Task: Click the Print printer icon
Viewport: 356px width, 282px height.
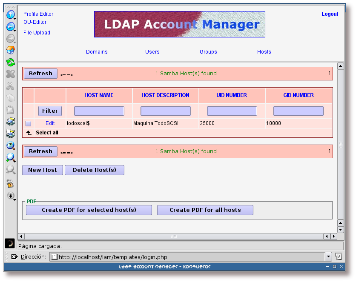Action: pyautogui.click(x=10, y=122)
